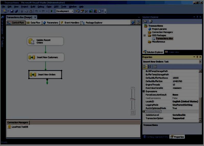The width and height of the screenshot is (204, 146).
Task: Open Properties Window from its toolbar icon
Action: [82, 11]
